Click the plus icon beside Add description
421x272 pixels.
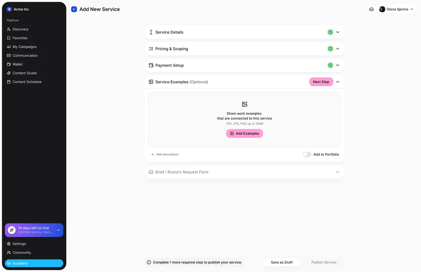[152, 155]
